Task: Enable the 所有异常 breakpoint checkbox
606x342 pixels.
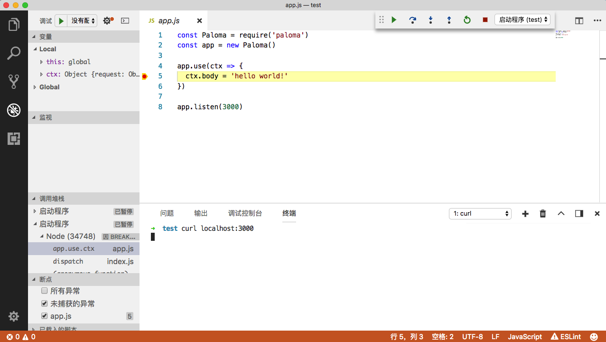Action: click(45, 291)
